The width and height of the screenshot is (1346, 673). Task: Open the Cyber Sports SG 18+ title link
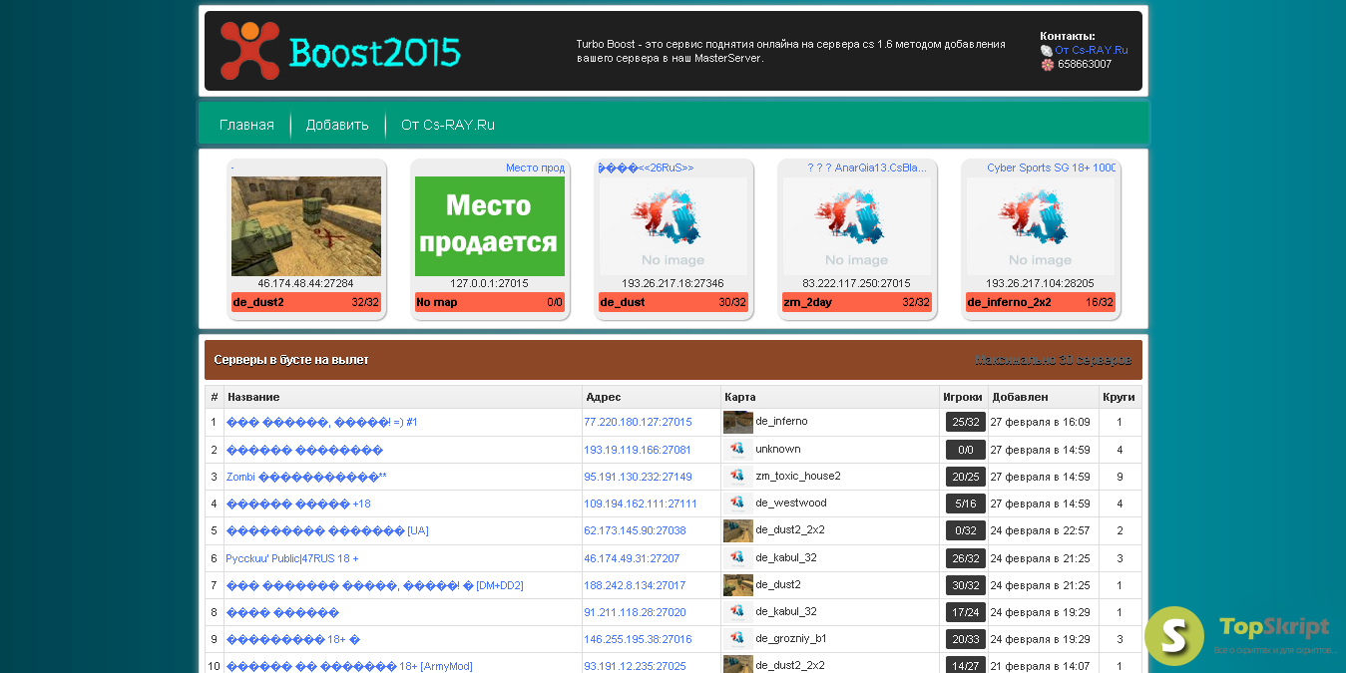(x=1052, y=168)
